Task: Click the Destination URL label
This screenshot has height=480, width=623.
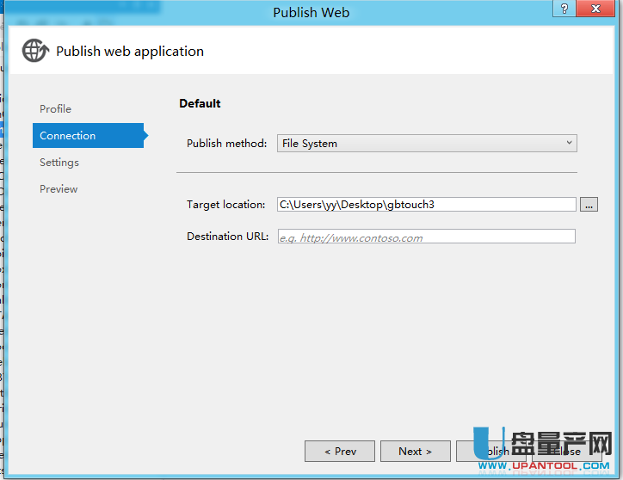Action: (228, 236)
